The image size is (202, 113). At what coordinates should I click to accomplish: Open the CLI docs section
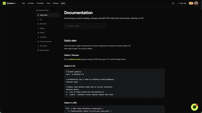point(48,20)
